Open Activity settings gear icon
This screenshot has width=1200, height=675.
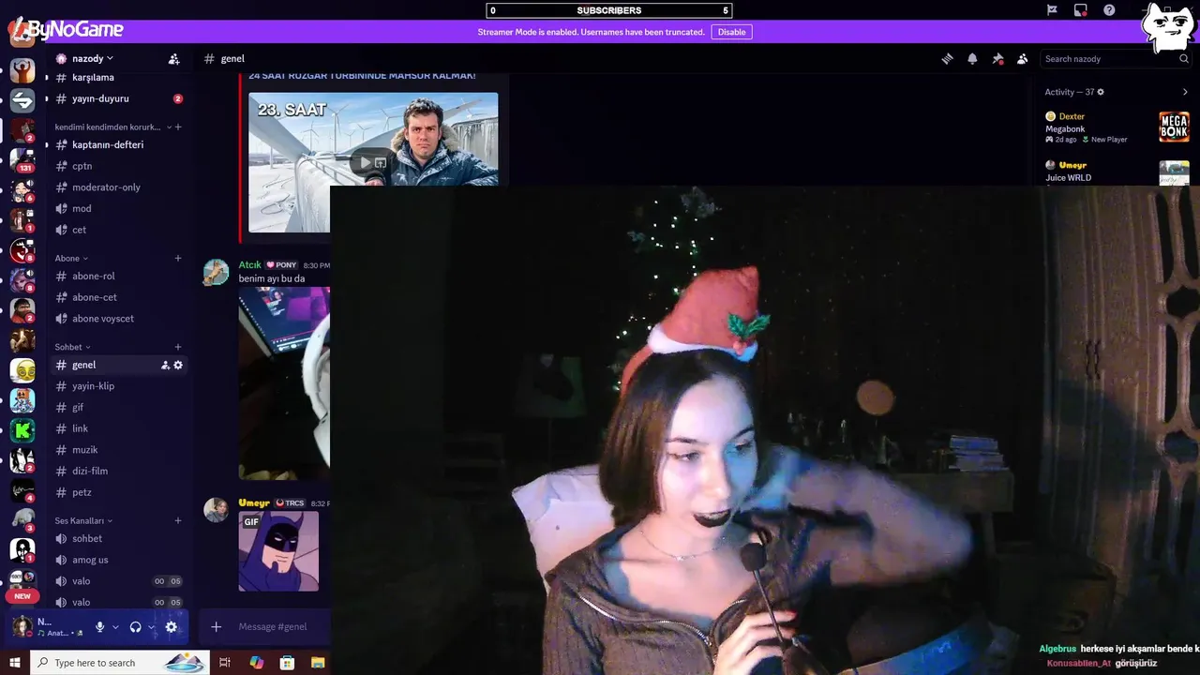(x=1101, y=92)
